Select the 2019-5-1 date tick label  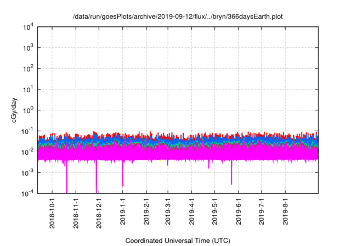coord(214,213)
